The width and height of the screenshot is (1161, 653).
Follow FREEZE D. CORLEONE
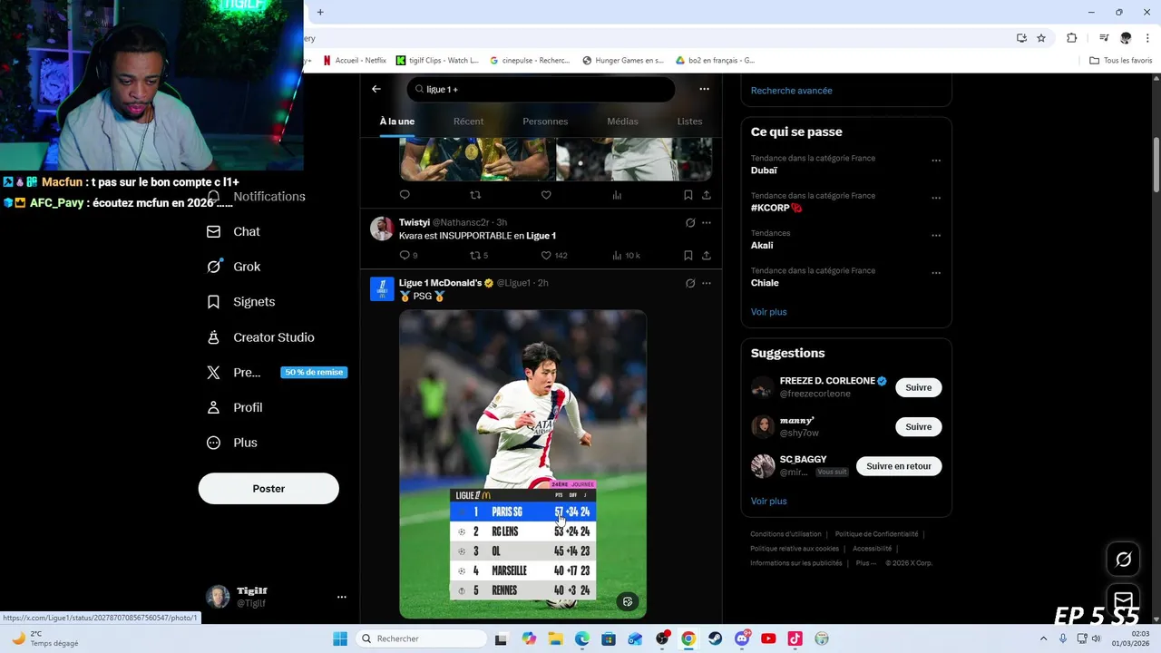click(918, 387)
